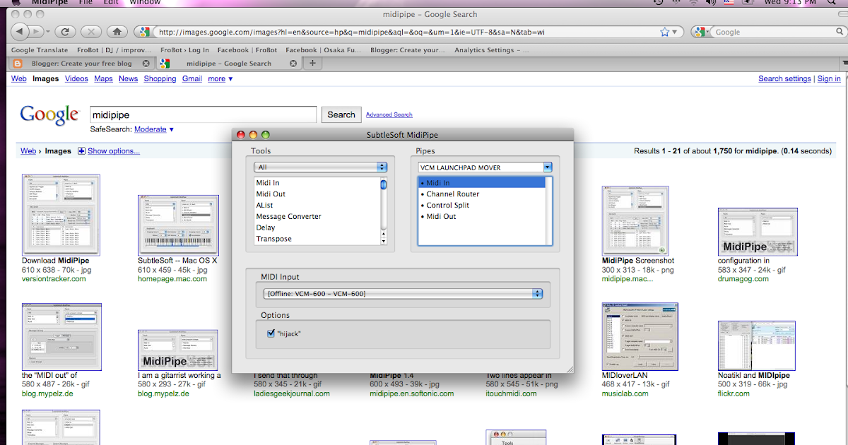Go to Videos in Google navigation
This screenshot has height=445, width=848.
pyautogui.click(x=76, y=79)
